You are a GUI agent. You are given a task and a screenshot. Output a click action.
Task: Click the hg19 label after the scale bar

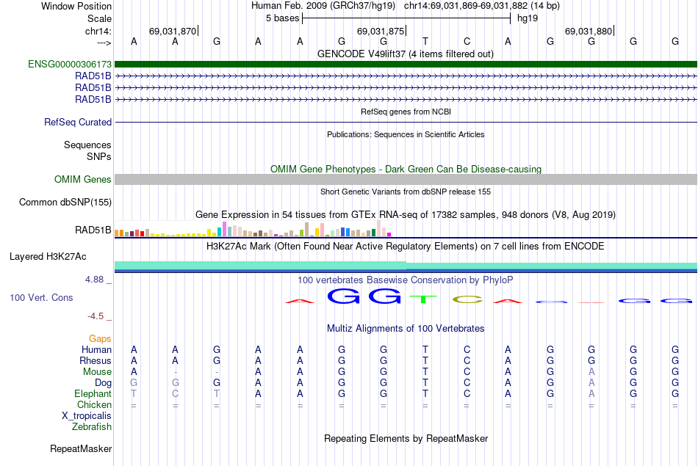[x=528, y=18]
